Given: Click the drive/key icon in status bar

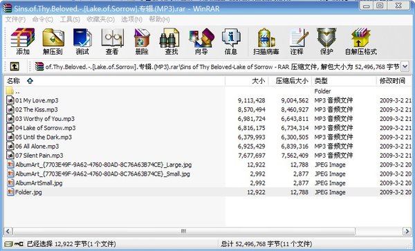Looking at the screenshot, I should 14,243.
